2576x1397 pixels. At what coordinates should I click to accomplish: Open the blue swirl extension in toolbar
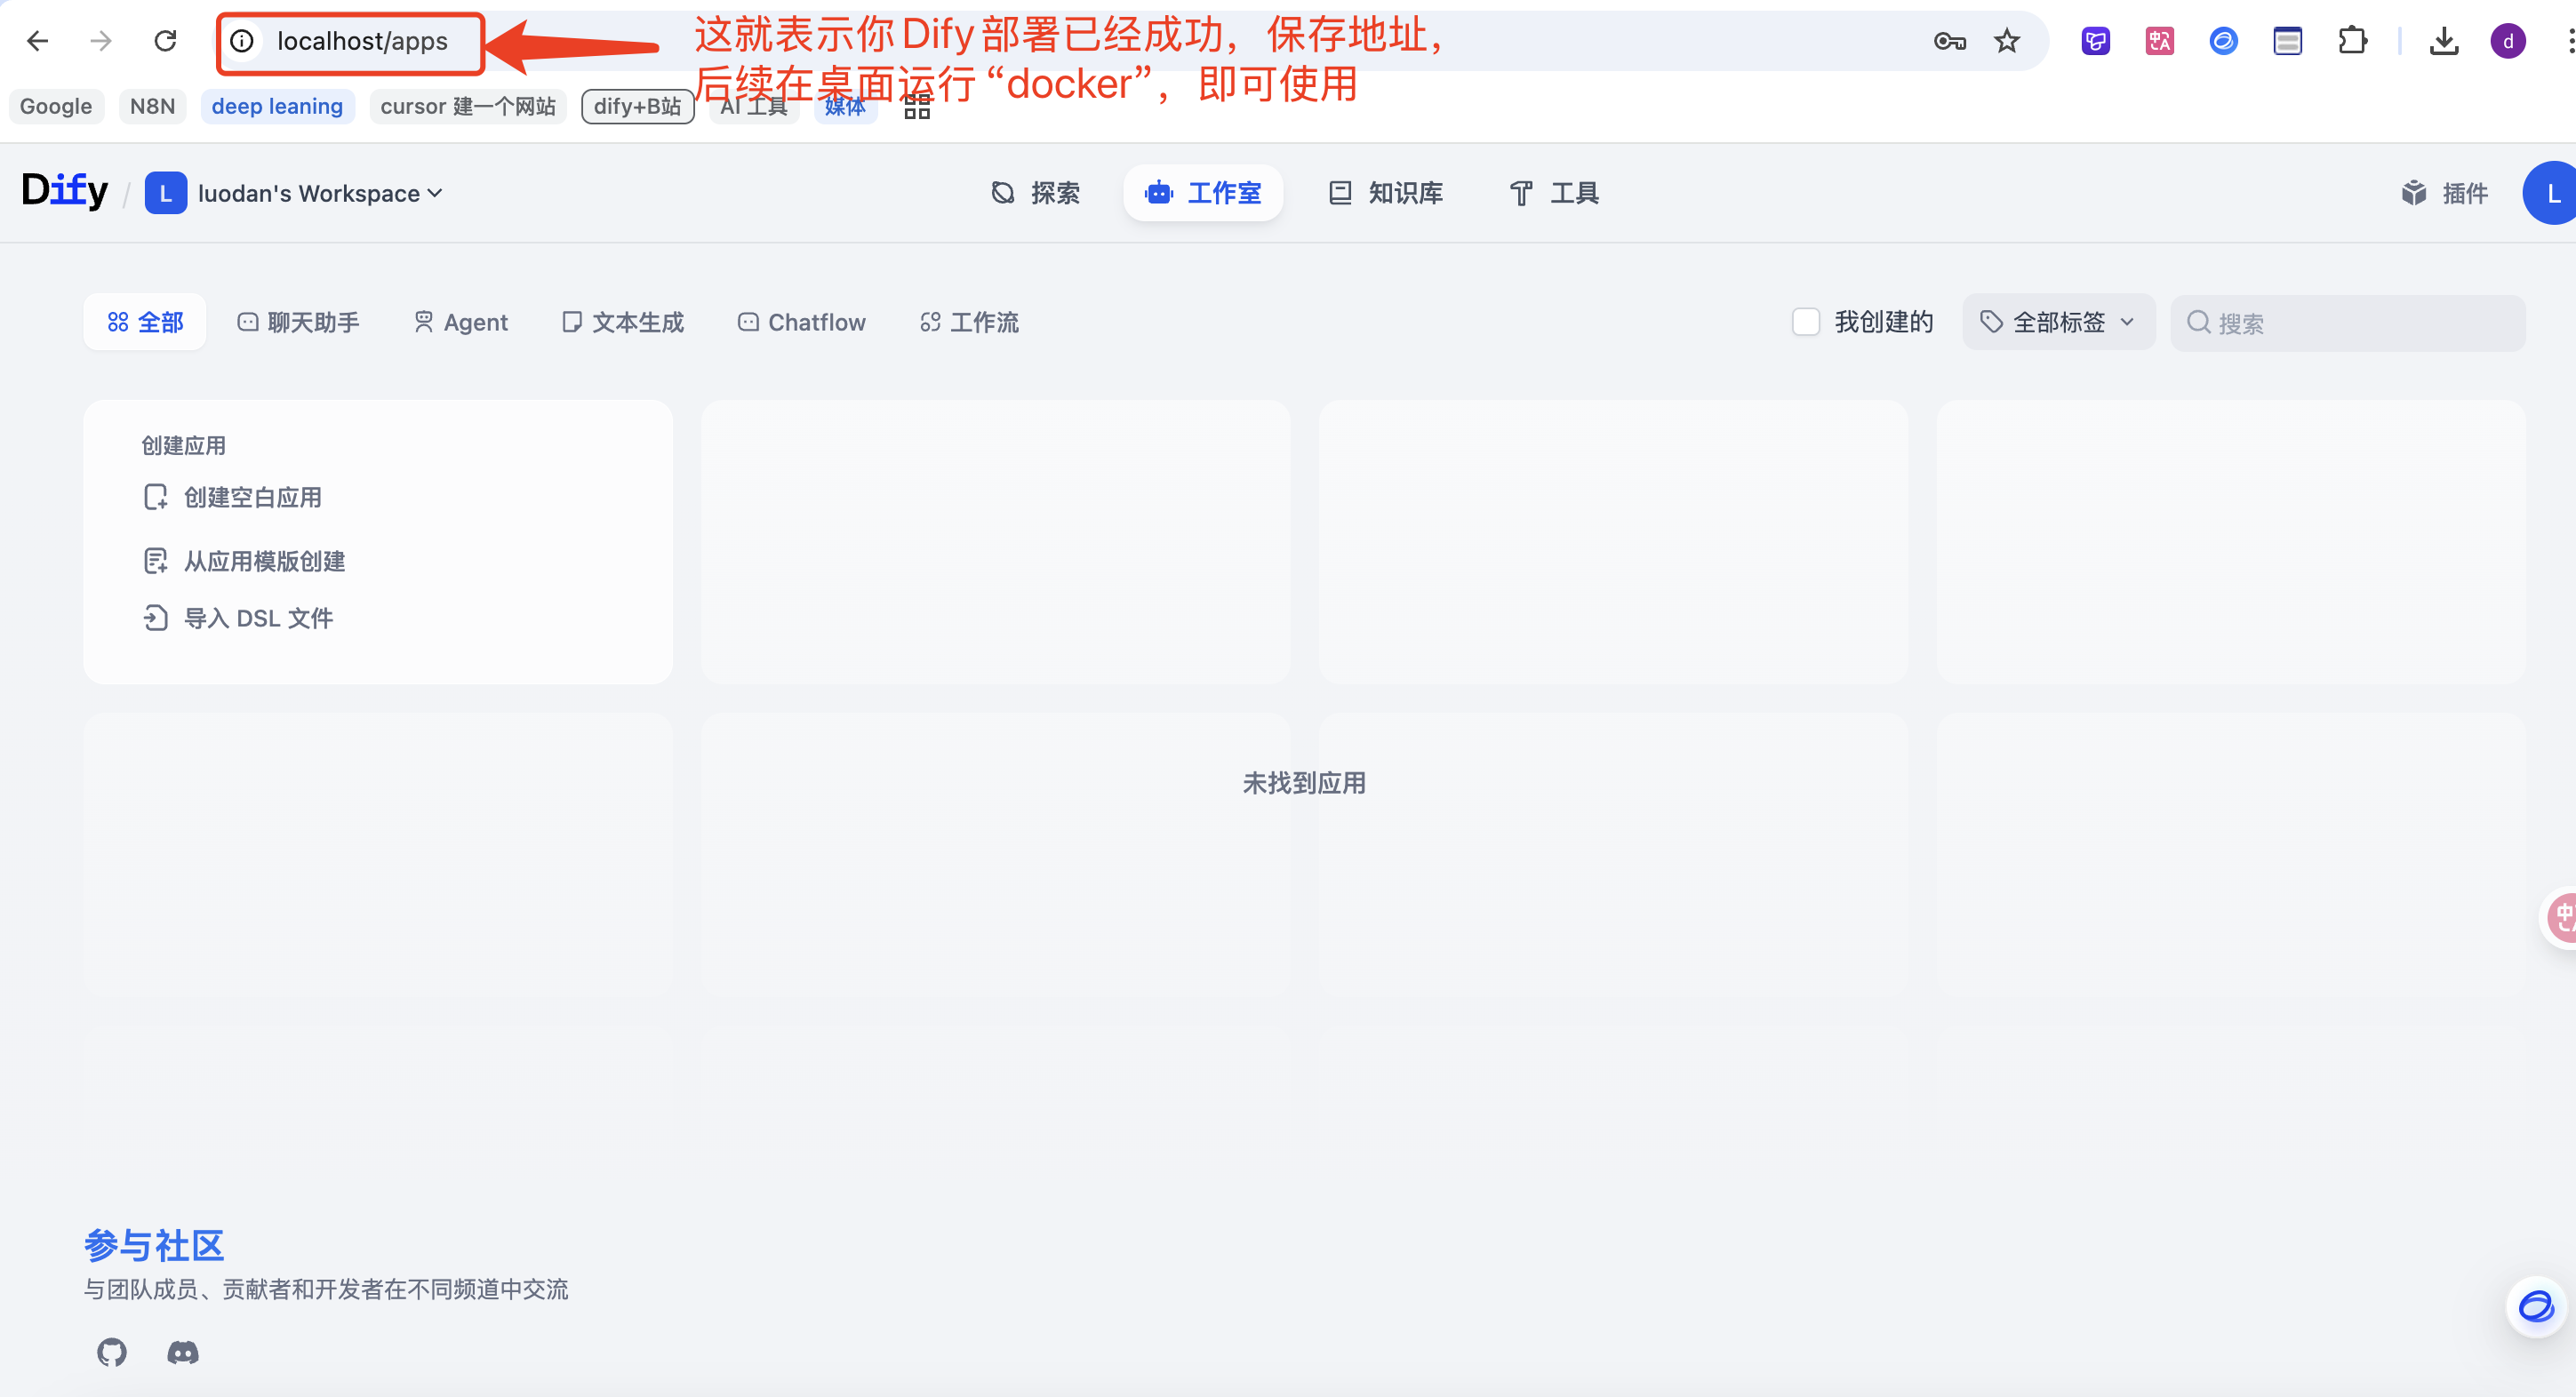(x=2223, y=41)
